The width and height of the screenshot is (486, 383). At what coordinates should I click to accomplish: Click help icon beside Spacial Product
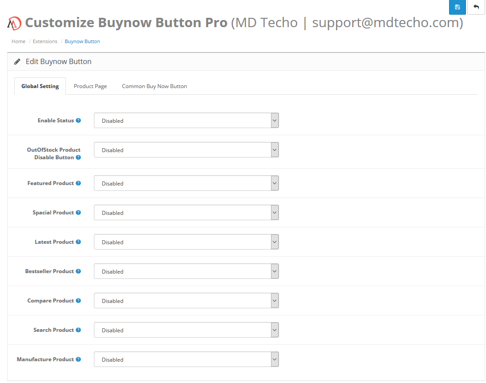tap(78, 212)
